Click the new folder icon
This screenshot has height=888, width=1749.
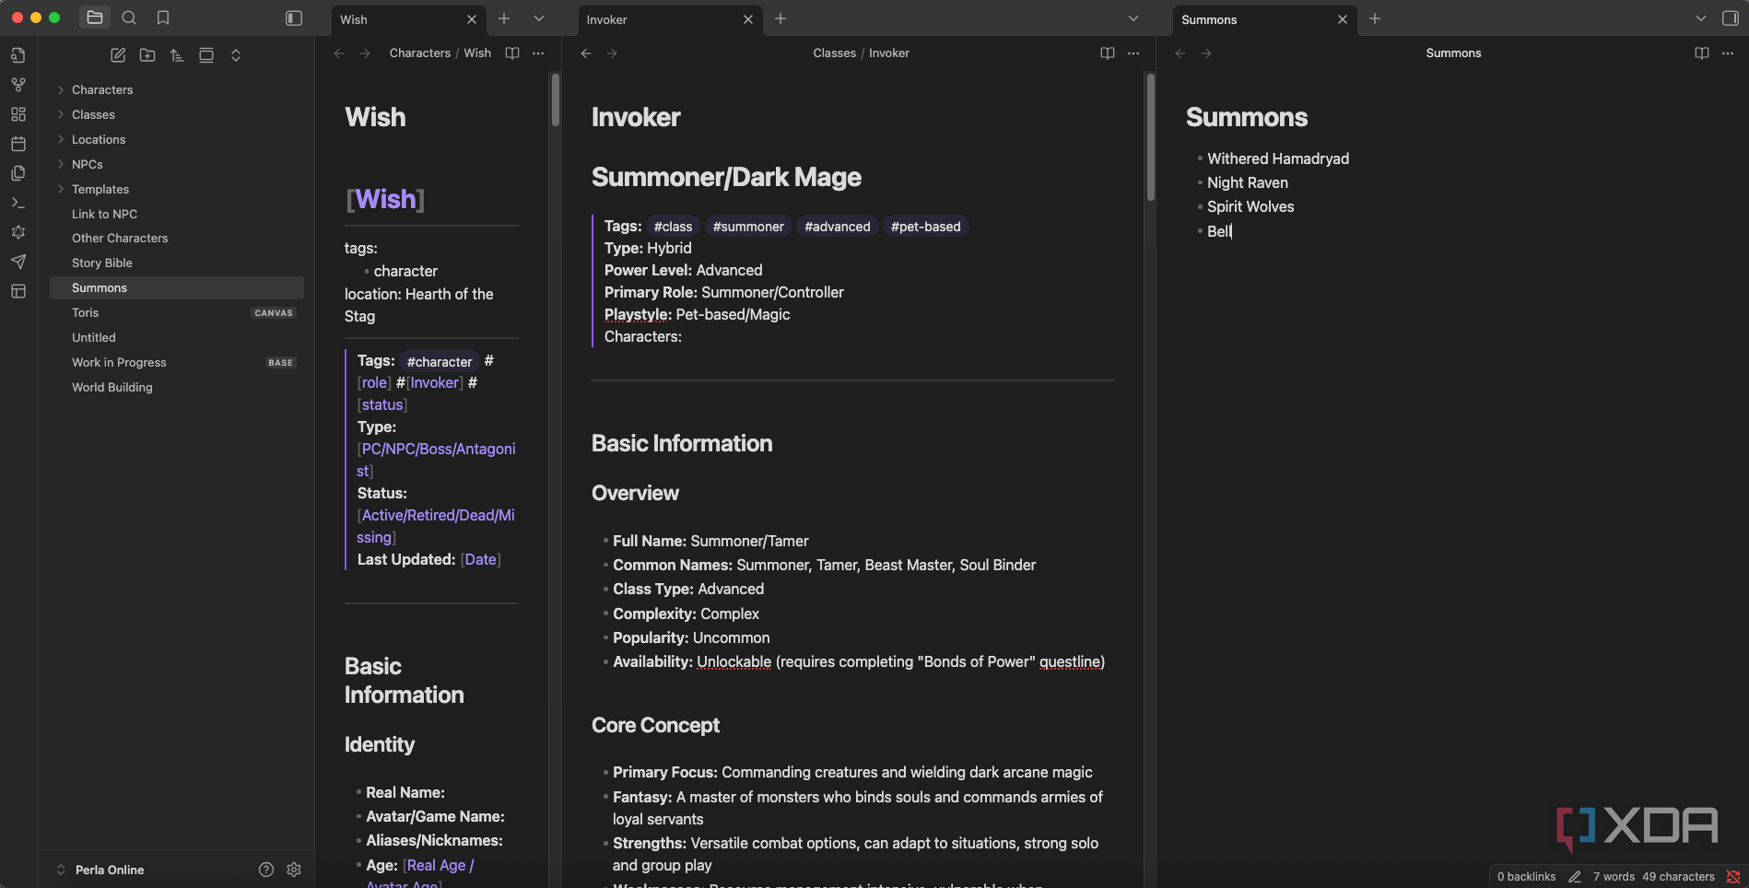(x=147, y=55)
